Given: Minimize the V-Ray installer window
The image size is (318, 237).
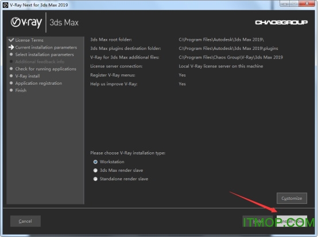Looking at the screenshot, I should pyautogui.click(x=285, y=4).
